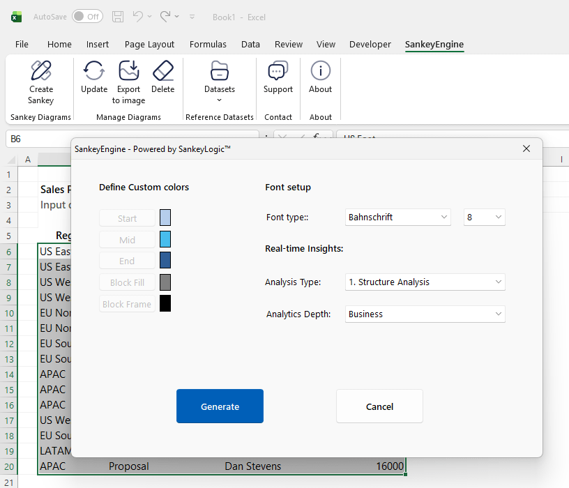This screenshot has height=488, width=569.
Task: Click the Select All corner triangle
Action: 12,159
